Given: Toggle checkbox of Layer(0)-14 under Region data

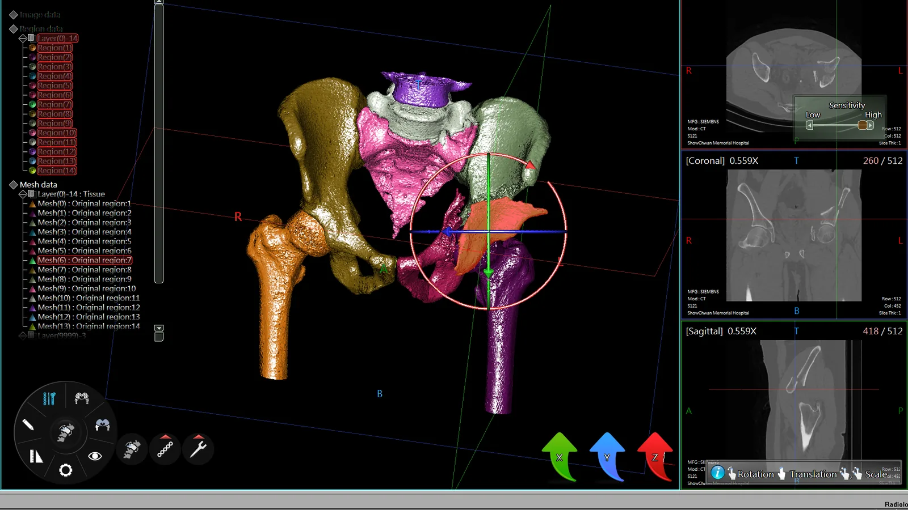Looking at the screenshot, I should pyautogui.click(x=31, y=38).
